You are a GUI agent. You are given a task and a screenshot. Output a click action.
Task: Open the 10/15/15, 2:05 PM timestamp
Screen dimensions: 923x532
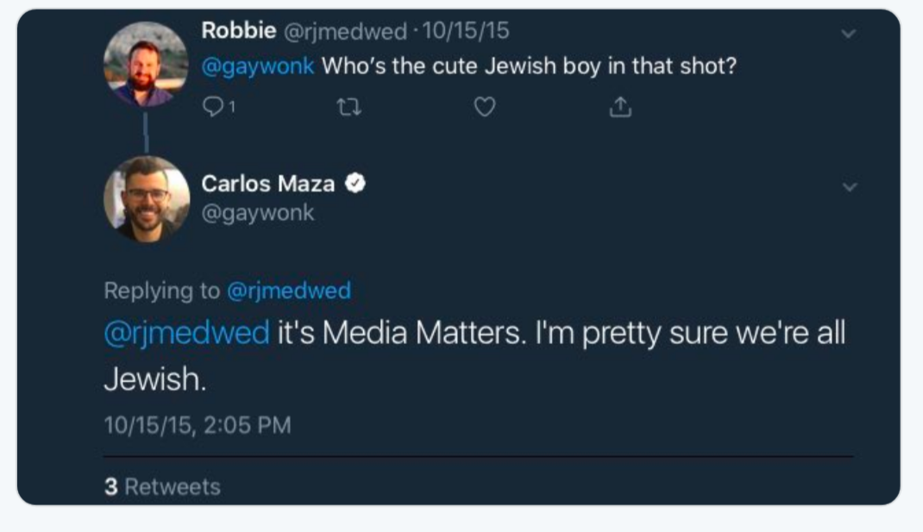[197, 425]
